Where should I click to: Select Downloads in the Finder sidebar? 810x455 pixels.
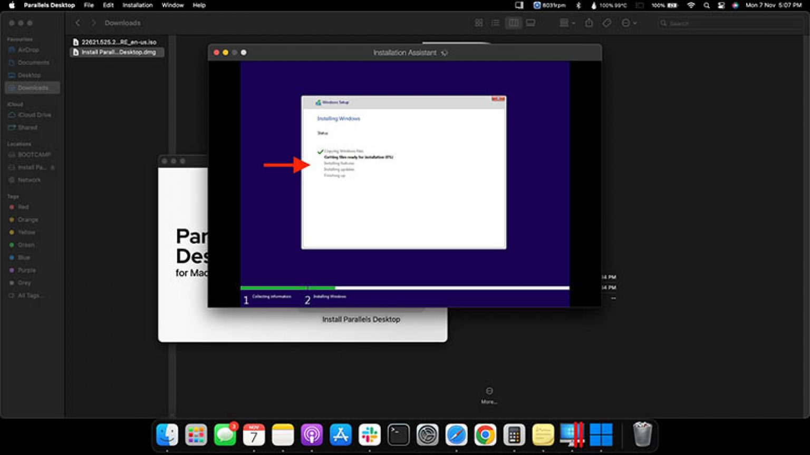pyautogui.click(x=32, y=87)
